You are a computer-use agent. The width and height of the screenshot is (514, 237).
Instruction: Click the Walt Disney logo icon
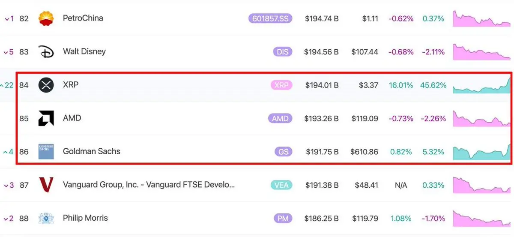click(46, 52)
